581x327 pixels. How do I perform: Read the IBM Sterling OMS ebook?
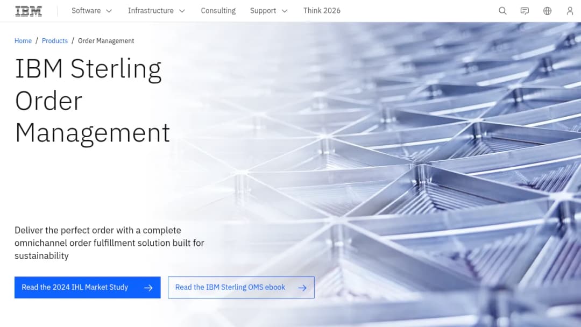pos(241,287)
